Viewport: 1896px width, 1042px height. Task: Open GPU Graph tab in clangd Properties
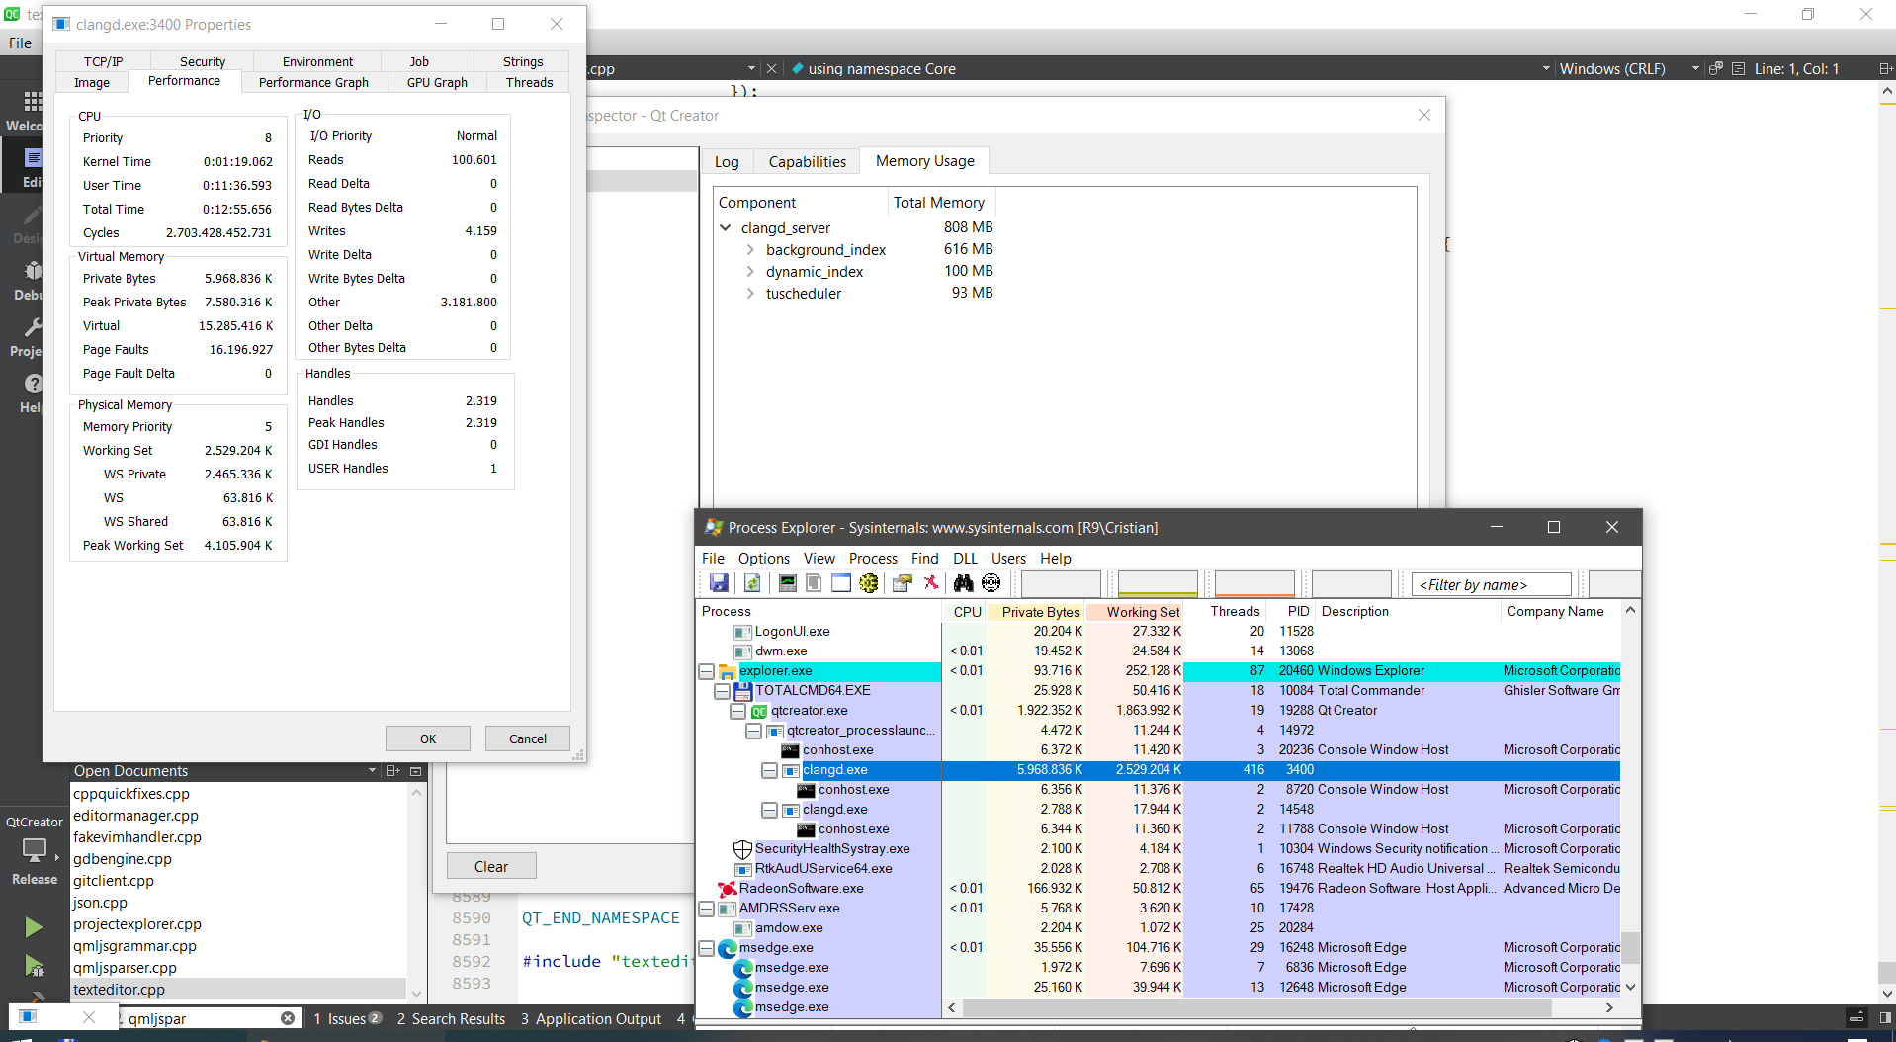(437, 82)
